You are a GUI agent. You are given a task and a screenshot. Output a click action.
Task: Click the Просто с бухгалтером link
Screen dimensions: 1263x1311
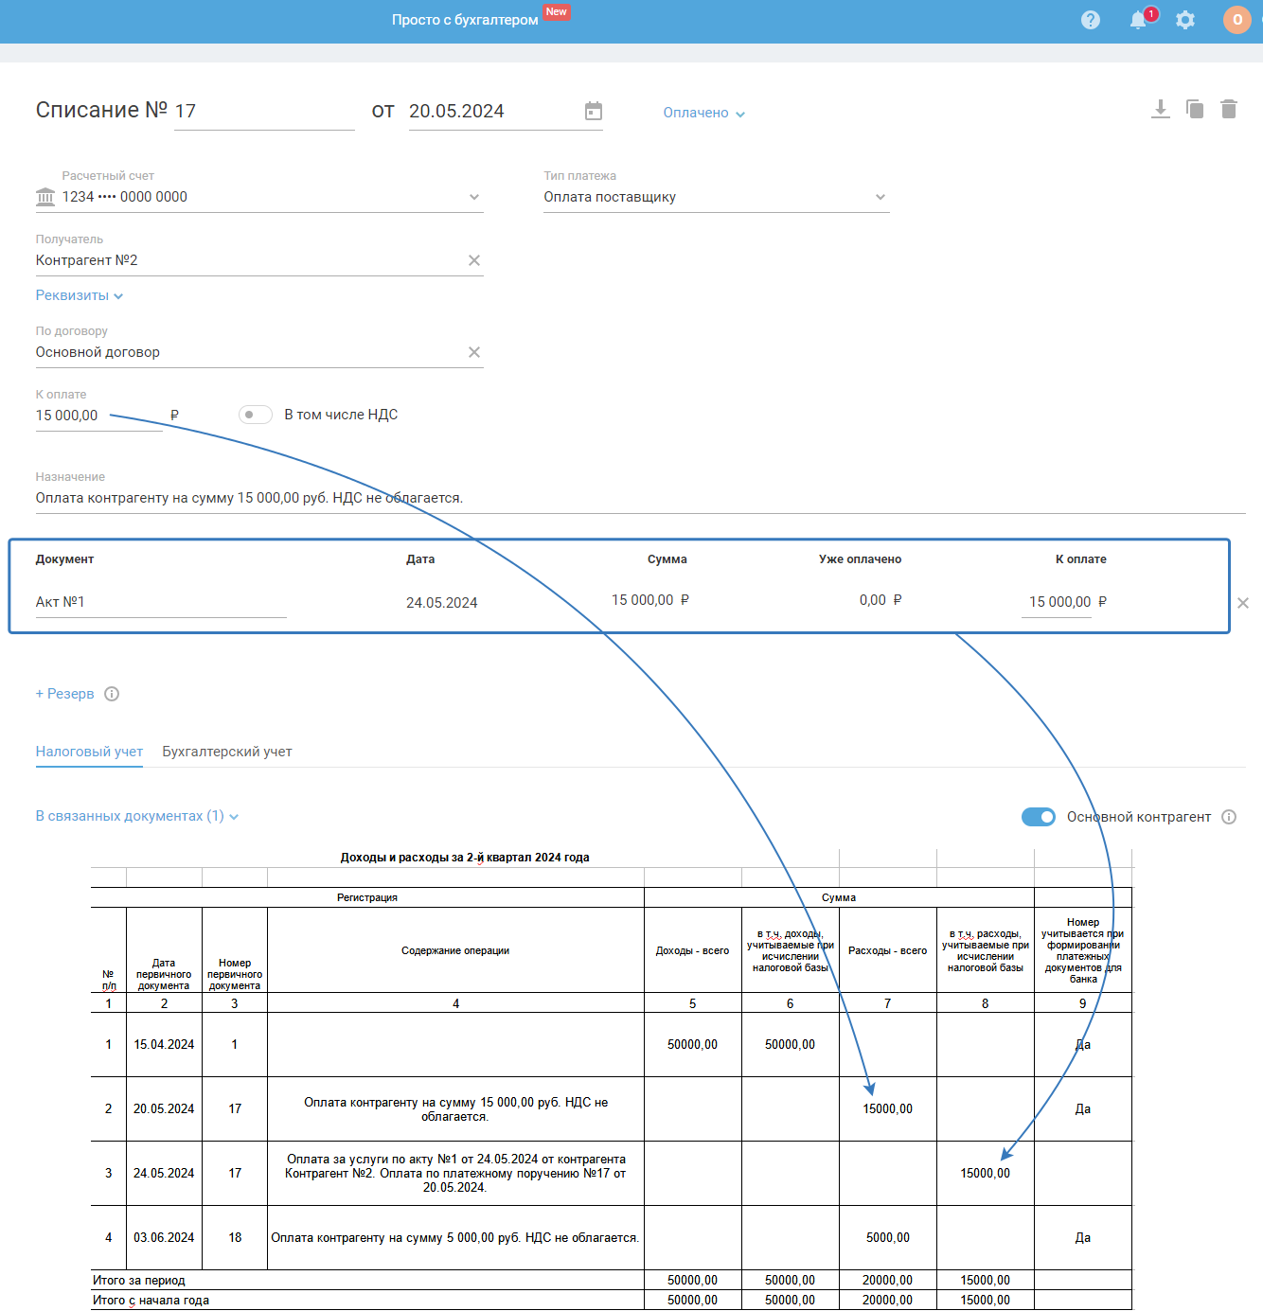point(465,20)
